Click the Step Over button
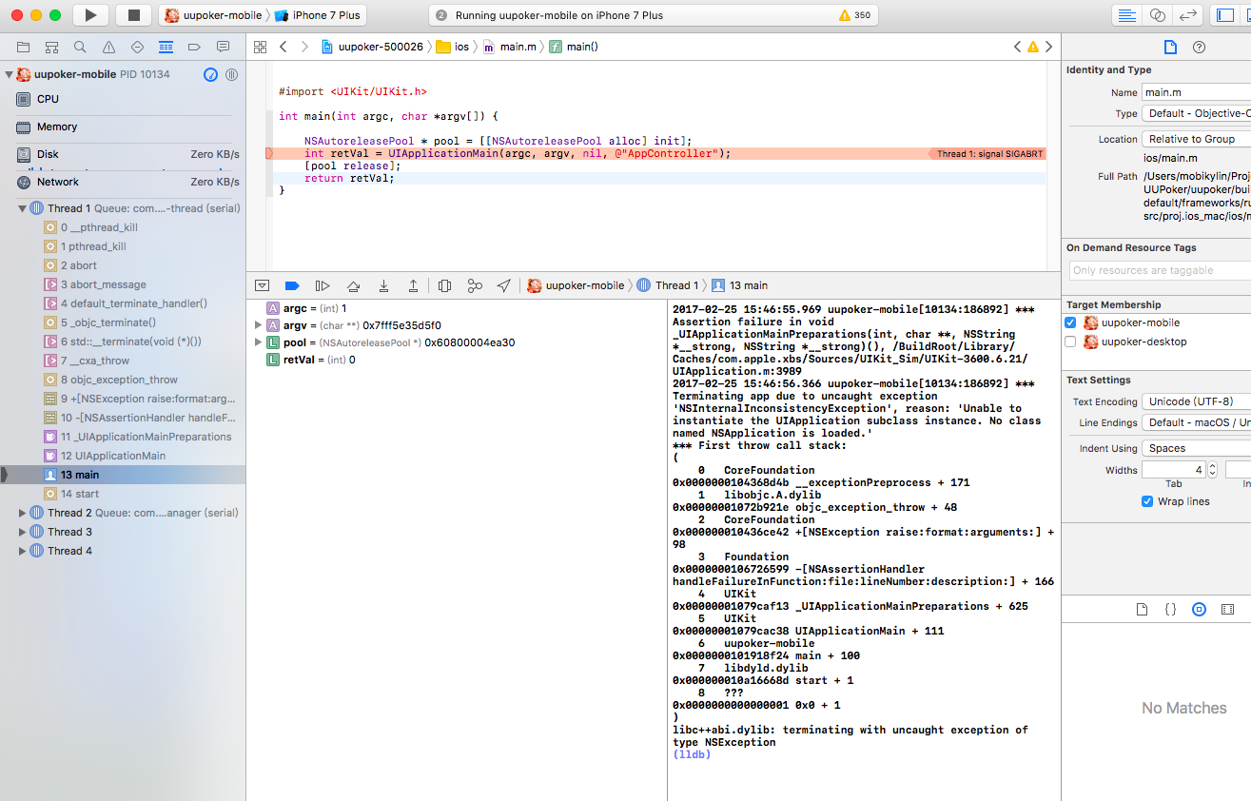Screen dimensions: 1251x801 pos(353,285)
